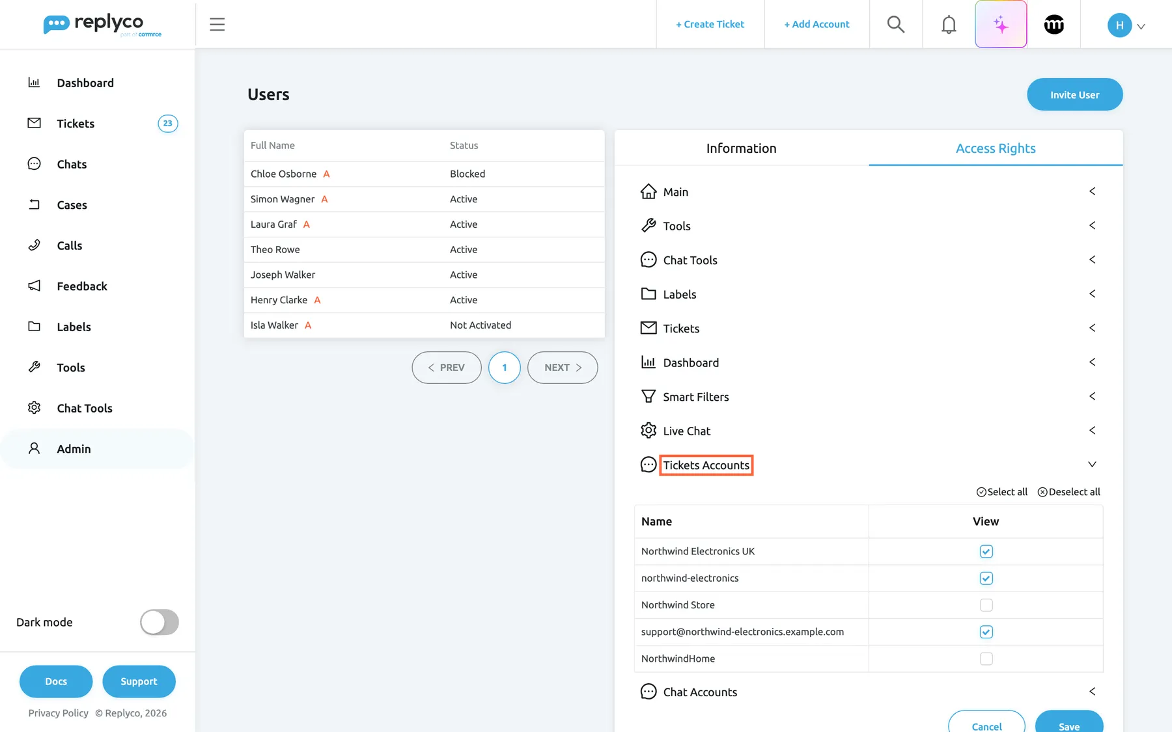This screenshot has width=1172, height=732.
Task: Click the Tools wrench icon in sidebar
Action: pyautogui.click(x=34, y=367)
